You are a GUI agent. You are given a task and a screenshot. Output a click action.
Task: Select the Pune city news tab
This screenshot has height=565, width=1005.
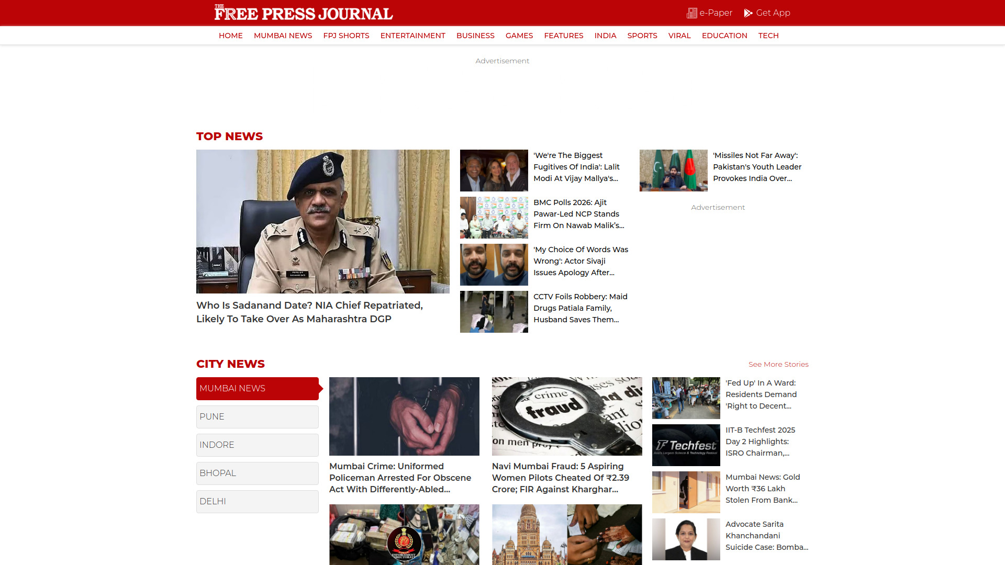click(257, 417)
